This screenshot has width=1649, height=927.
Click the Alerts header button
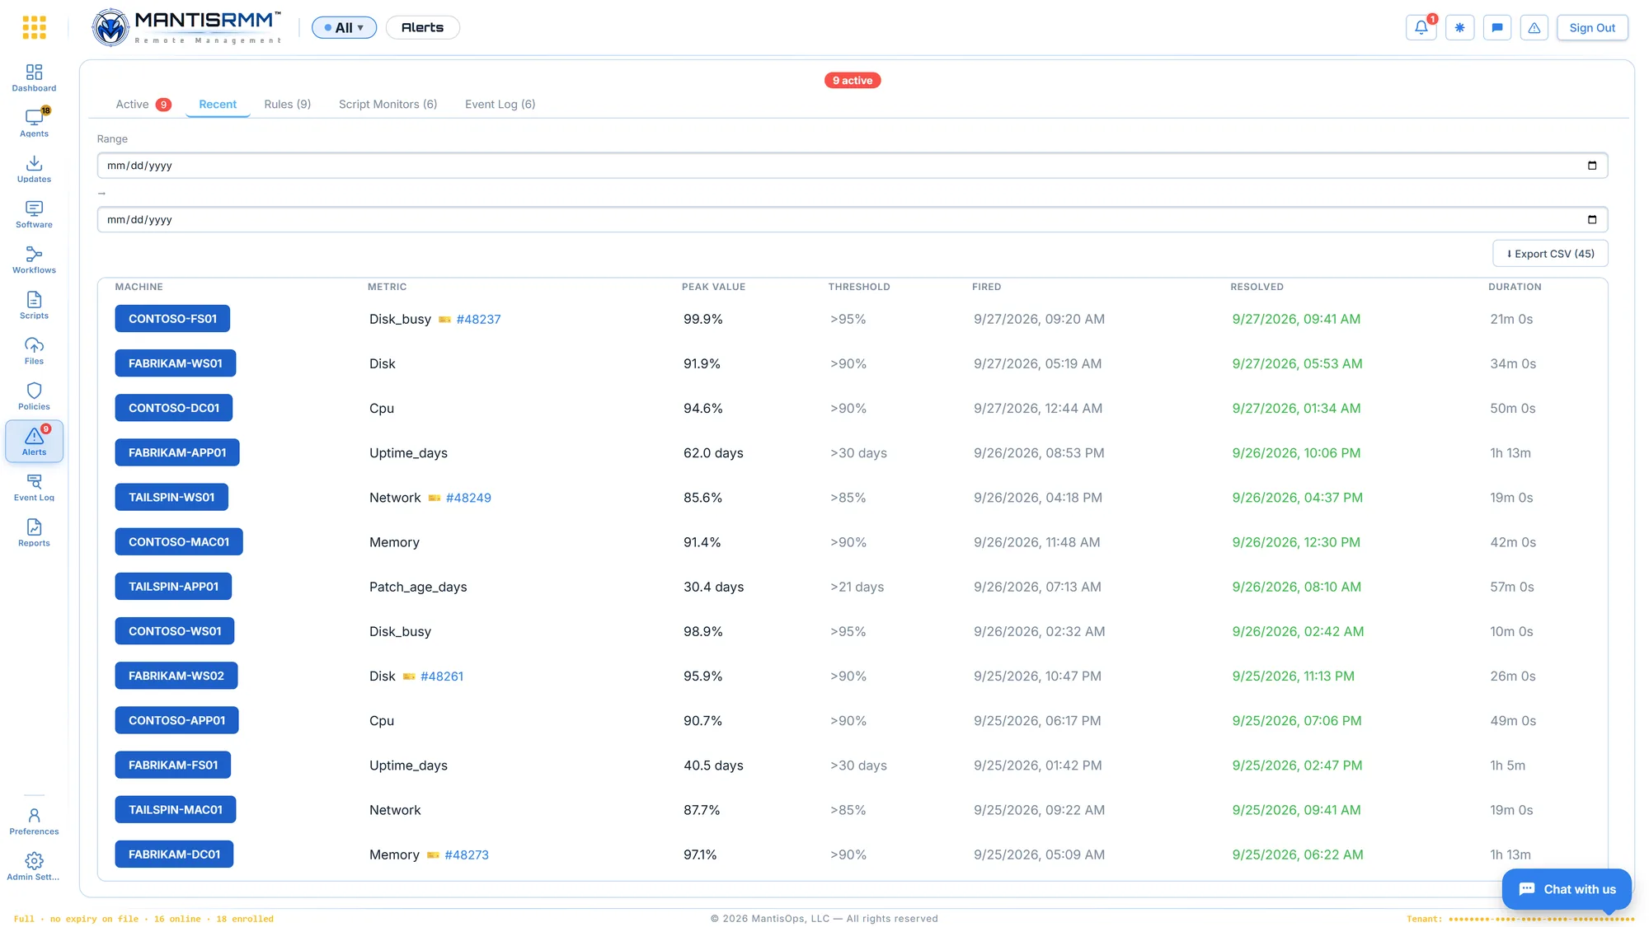[422, 27]
